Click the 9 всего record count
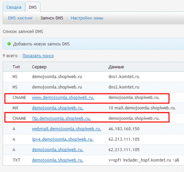 [x=10, y=56]
